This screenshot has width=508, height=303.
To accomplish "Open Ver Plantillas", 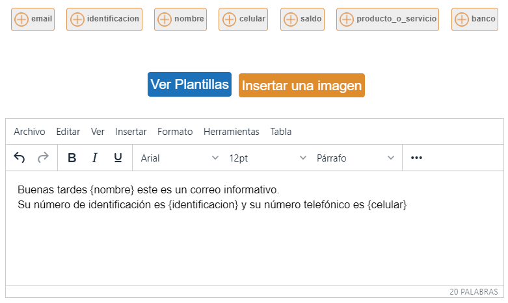I will (x=189, y=84).
